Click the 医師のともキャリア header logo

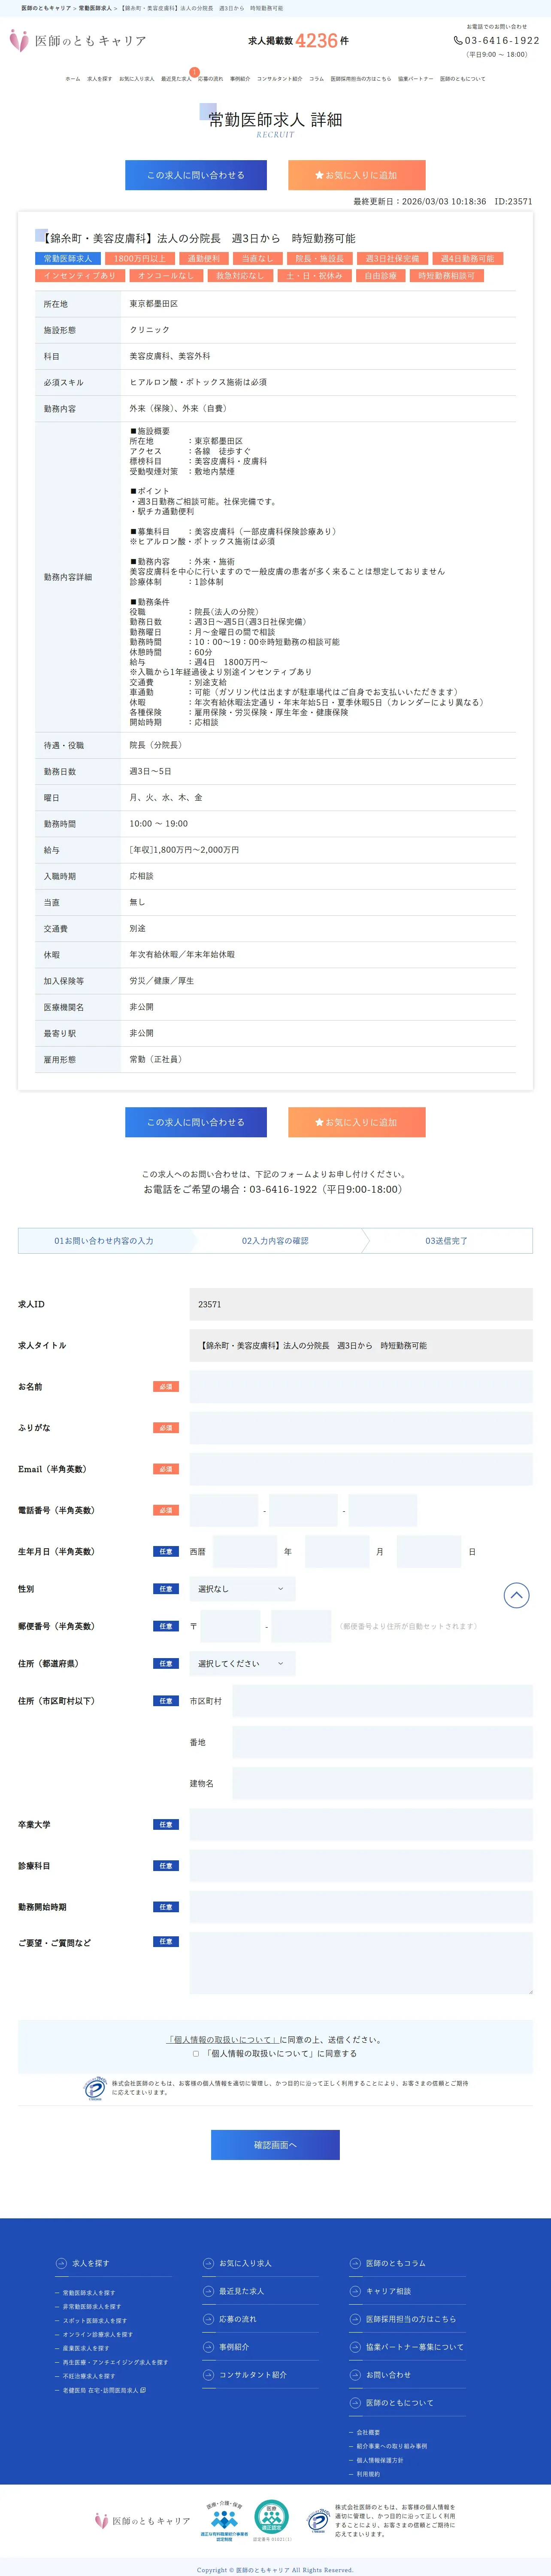pyautogui.click(x=77, y=41)
